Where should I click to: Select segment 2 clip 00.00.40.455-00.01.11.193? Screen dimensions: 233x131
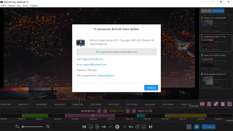216,43
